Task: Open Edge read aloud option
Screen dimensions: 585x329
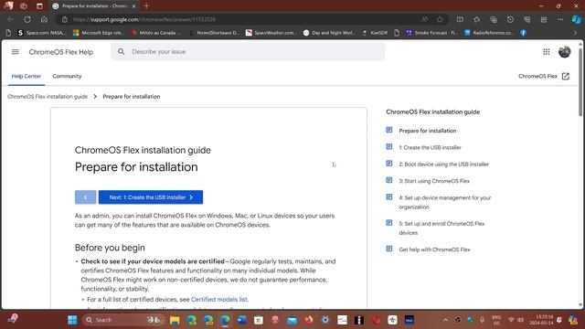Action: [424, 19]
